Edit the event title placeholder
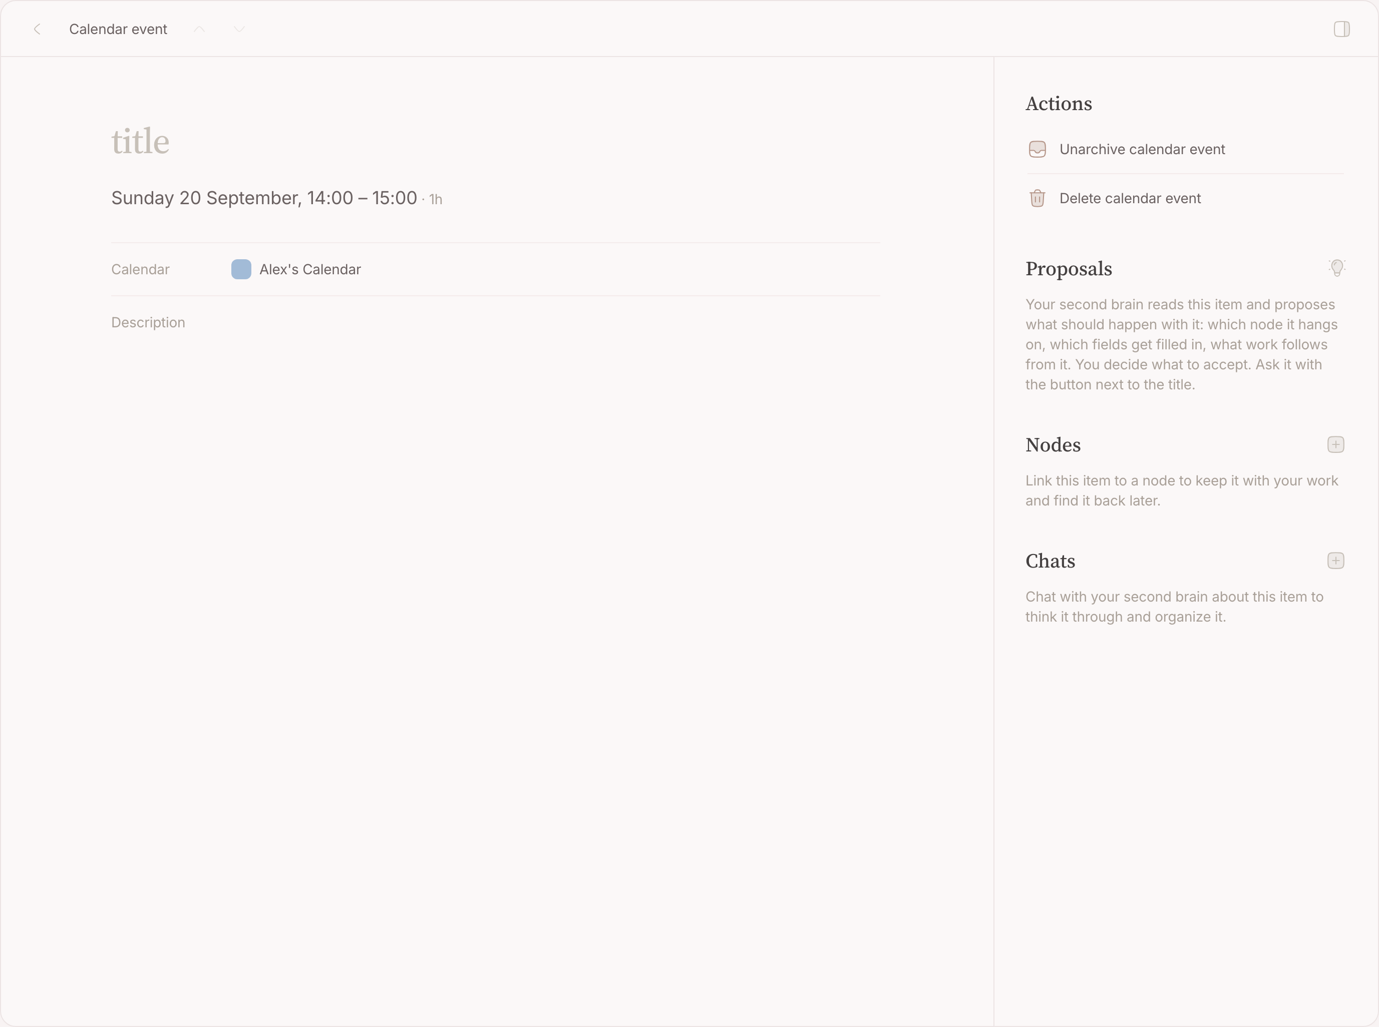 [x=141, y=141]
